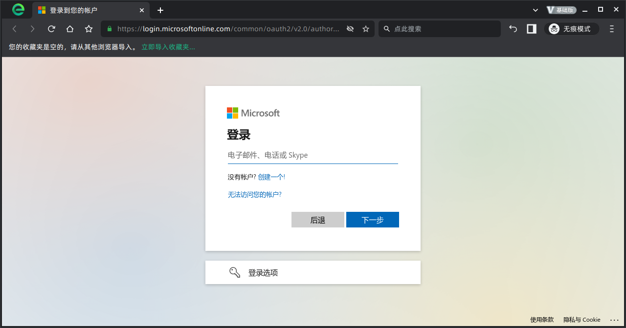Click the 后退 button

tap(318, 220)
